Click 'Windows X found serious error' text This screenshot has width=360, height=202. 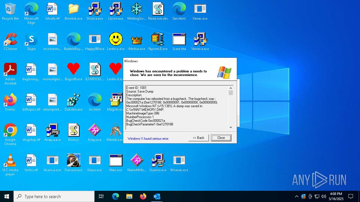[148, 139]
